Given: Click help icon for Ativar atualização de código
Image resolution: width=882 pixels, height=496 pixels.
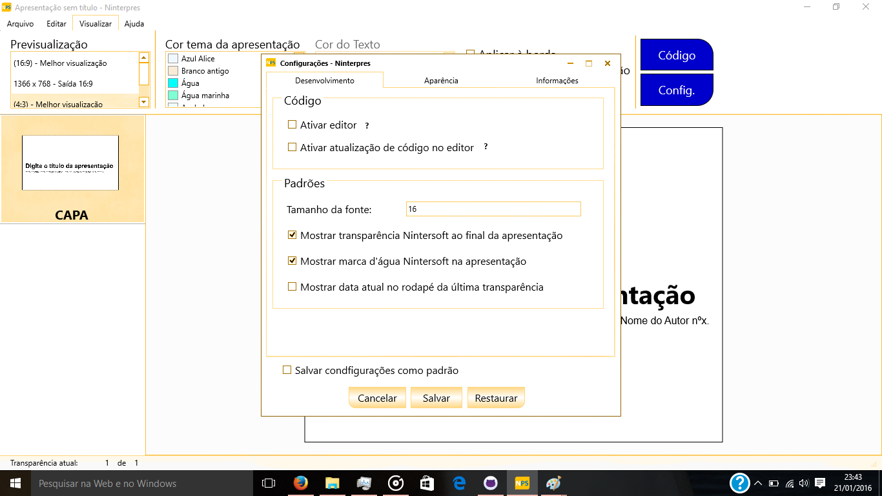Looking at the screenshot, I should [486, 147].
